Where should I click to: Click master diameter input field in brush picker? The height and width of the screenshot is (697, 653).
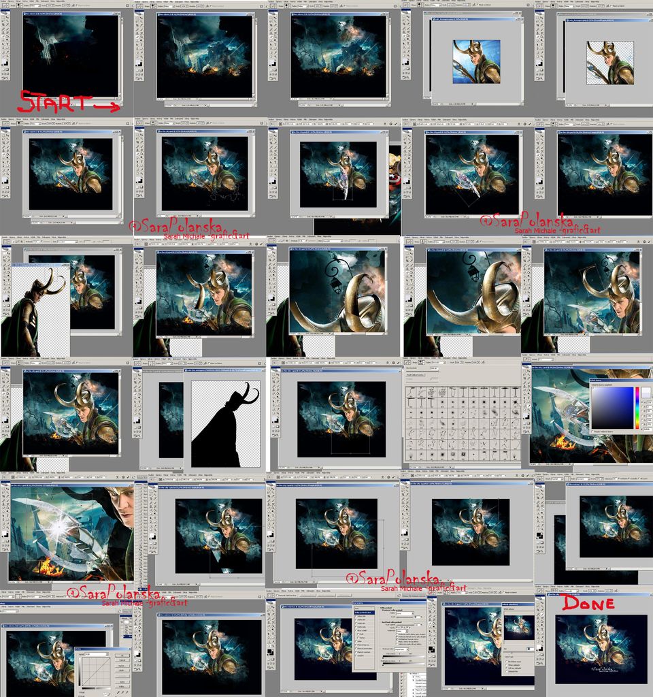pyautogui.click(x=435, y=368)
